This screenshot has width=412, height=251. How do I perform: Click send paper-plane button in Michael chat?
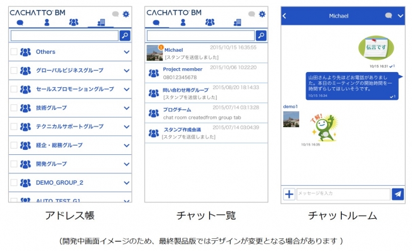(398, 194)
